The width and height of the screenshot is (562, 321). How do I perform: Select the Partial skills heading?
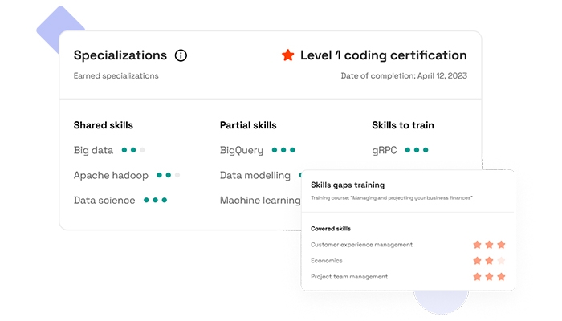click(x=248, y=125)
